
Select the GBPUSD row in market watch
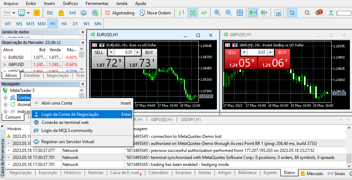(x=40, y=65)
